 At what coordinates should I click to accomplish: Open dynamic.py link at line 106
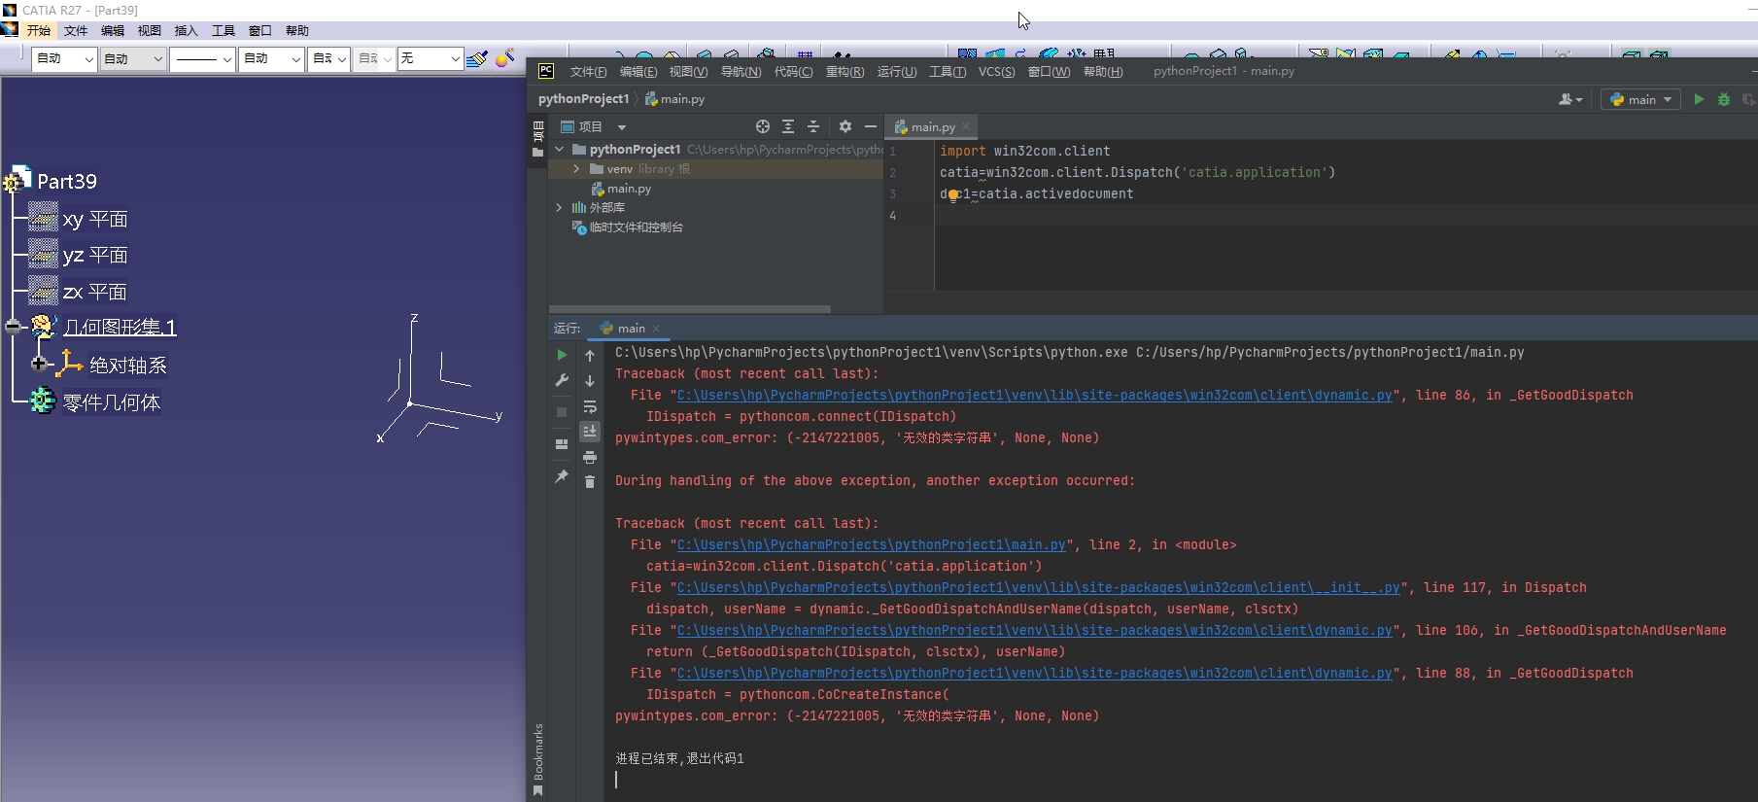[1034, 631]
